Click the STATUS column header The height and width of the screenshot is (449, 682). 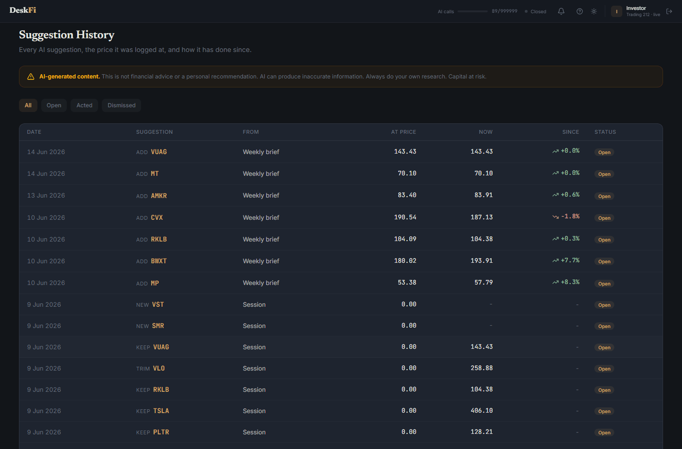pyautogui.click(x=605, y=132)
